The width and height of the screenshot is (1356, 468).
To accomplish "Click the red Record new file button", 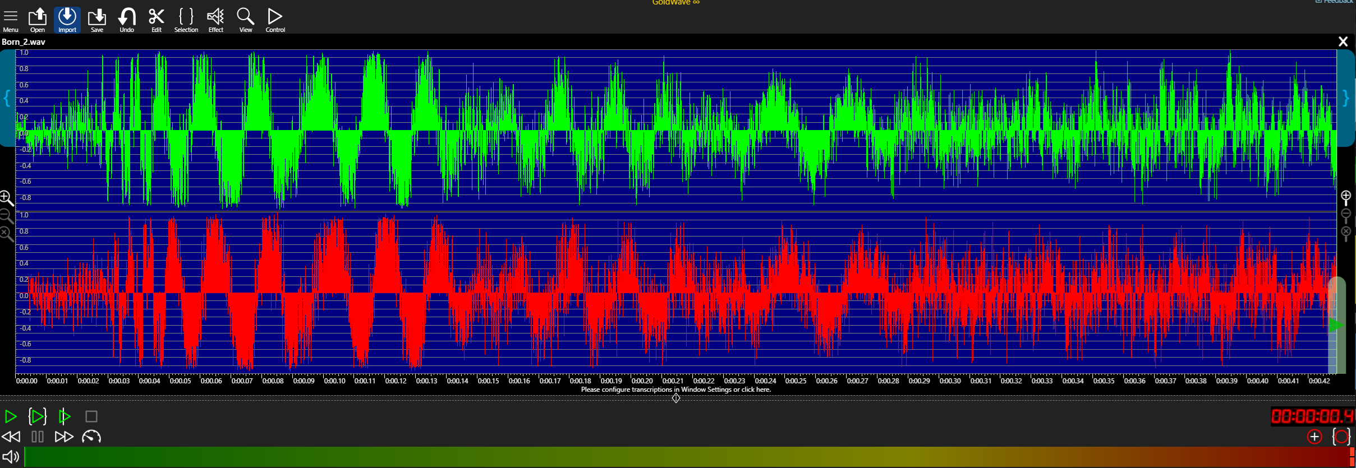I will pyautogui.click(x=1314, y=437).
